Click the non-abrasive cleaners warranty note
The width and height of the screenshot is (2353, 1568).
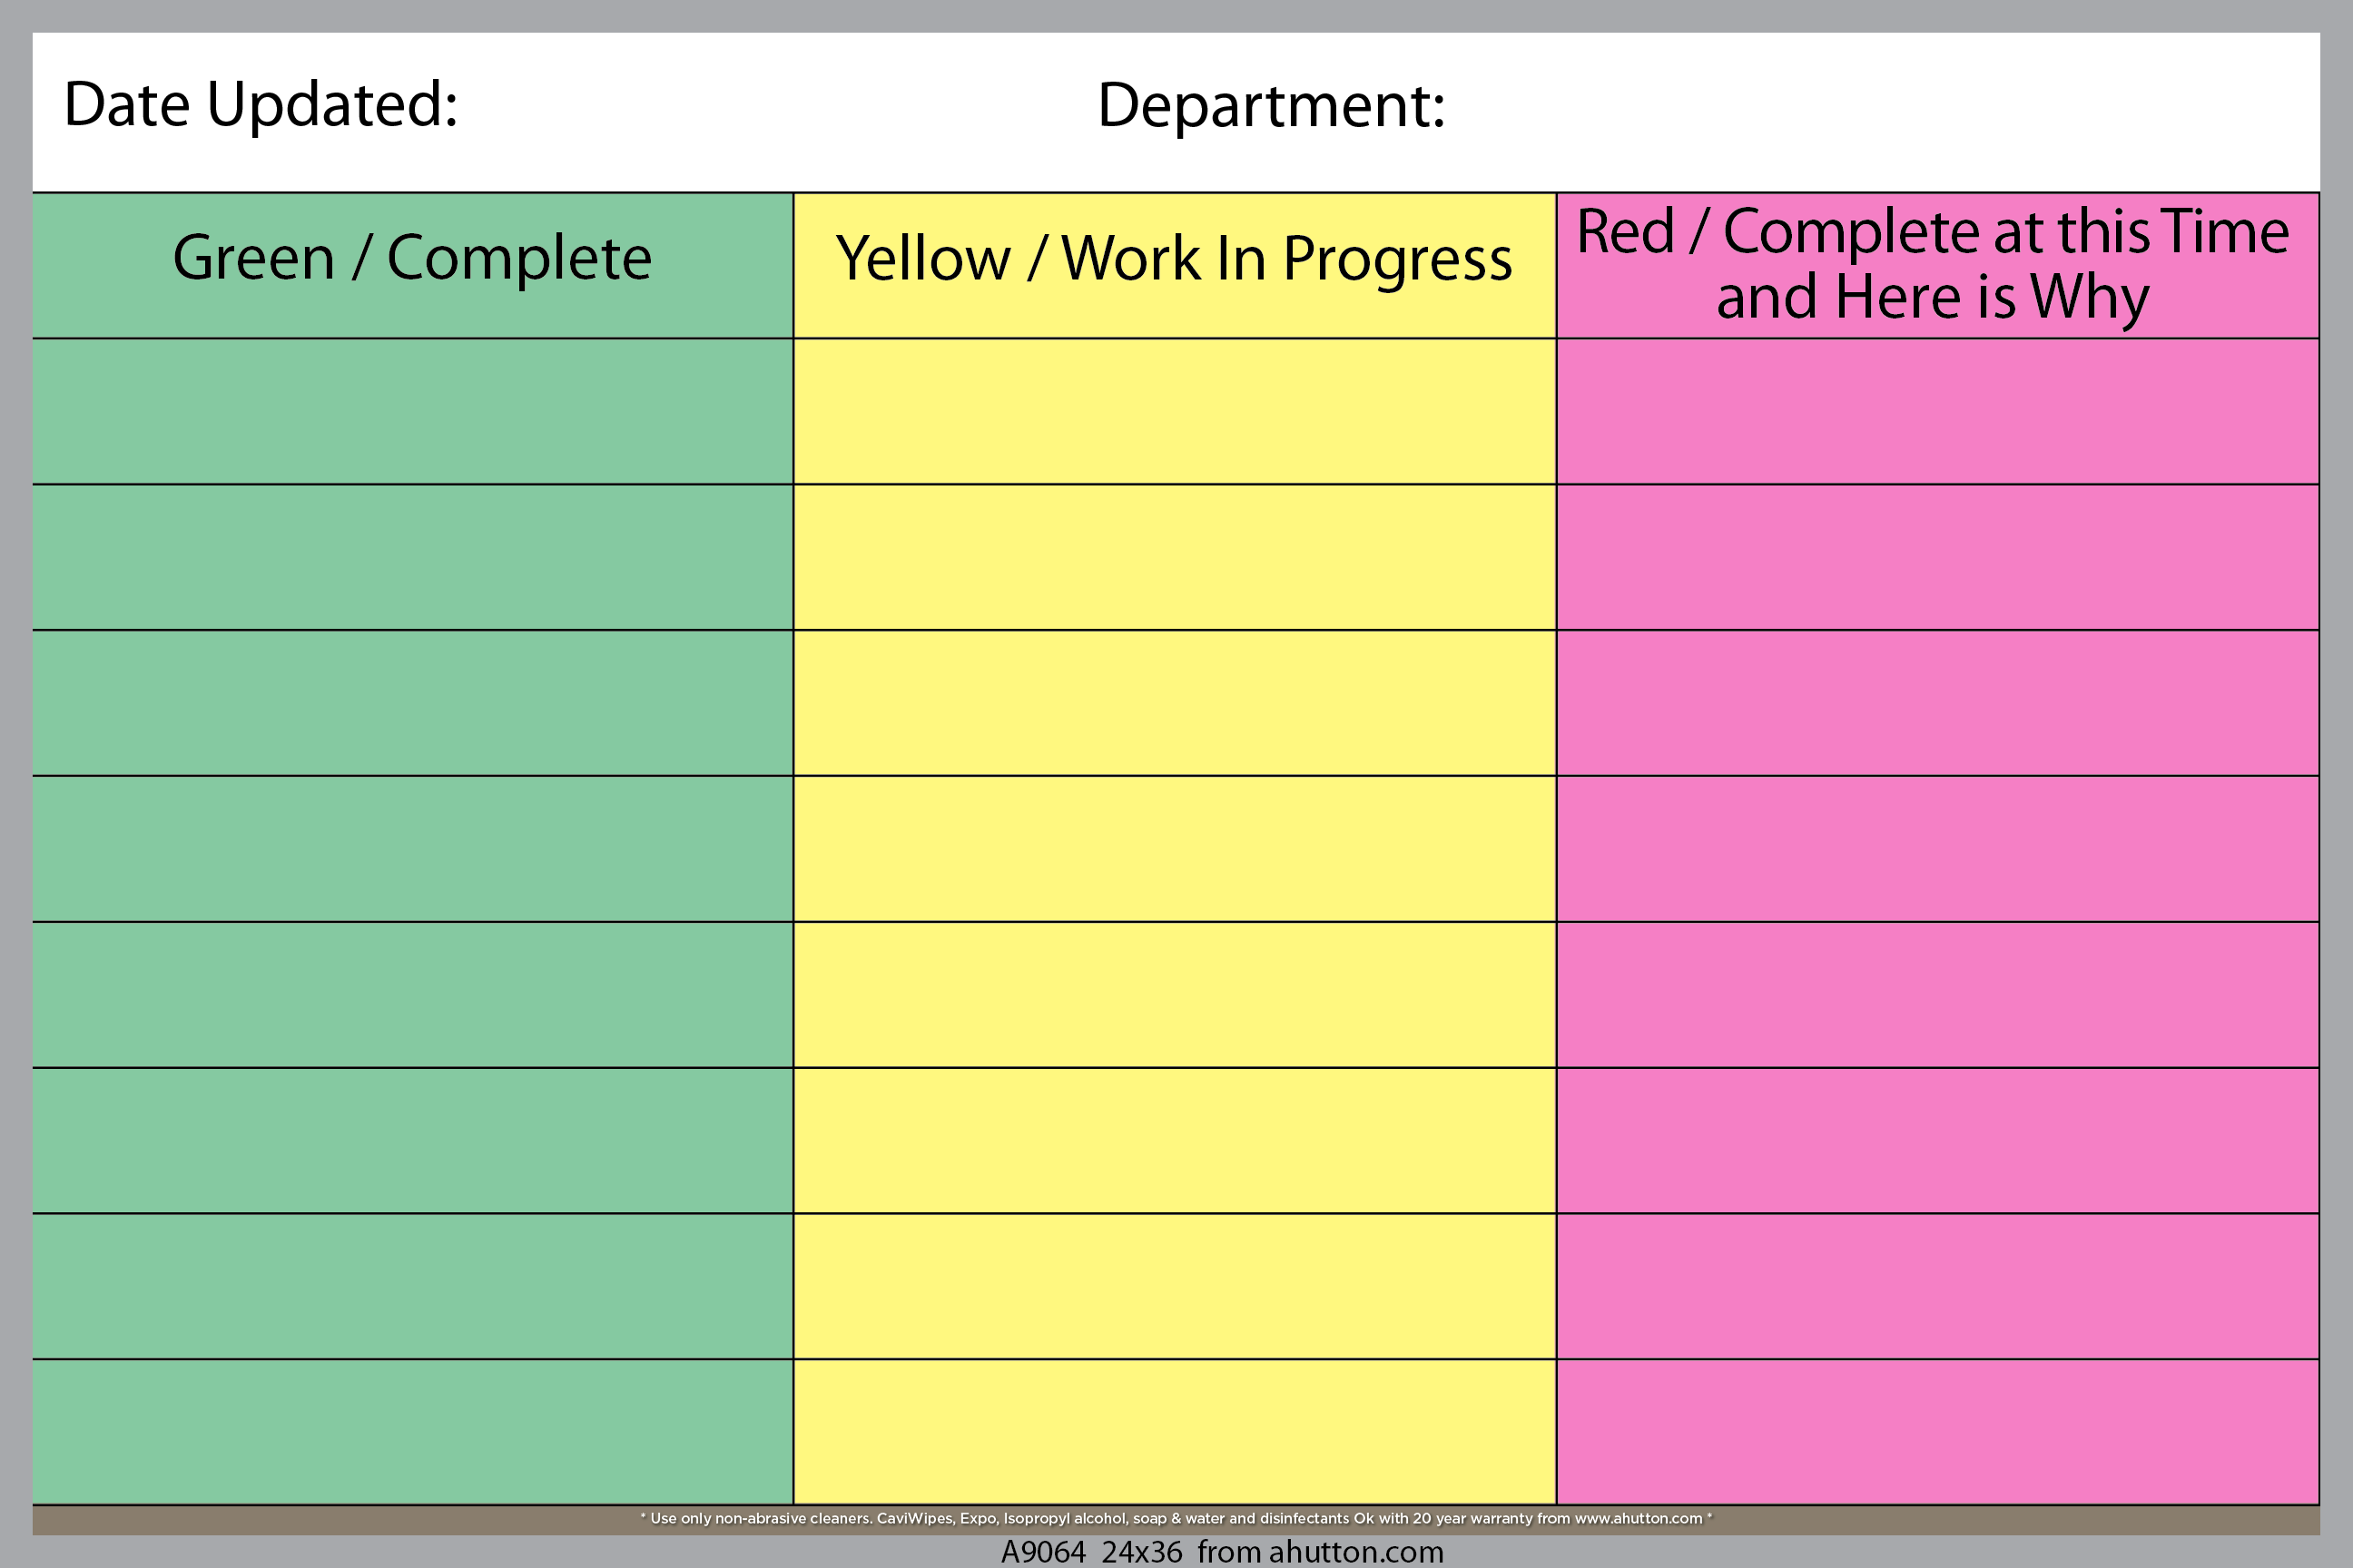pyautogui.click(x=1176, y=1518)
